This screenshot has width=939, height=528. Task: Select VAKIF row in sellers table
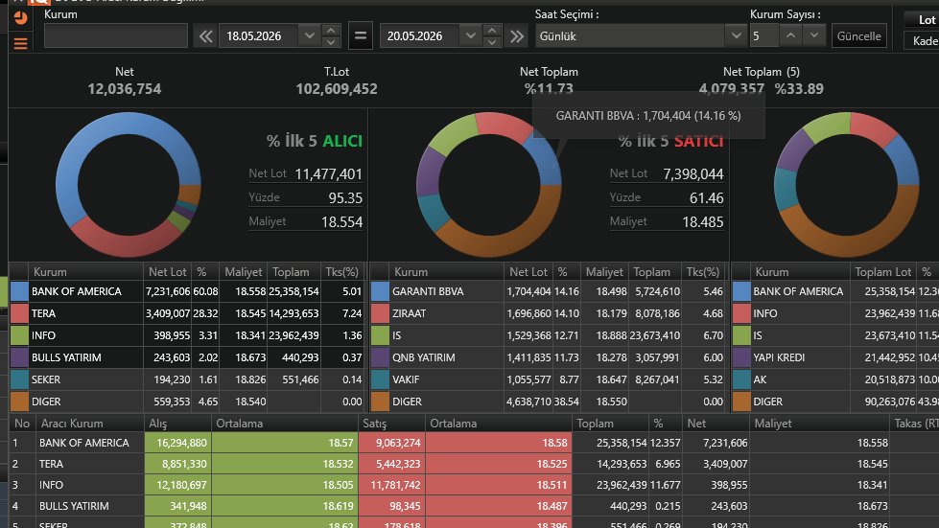549,379
